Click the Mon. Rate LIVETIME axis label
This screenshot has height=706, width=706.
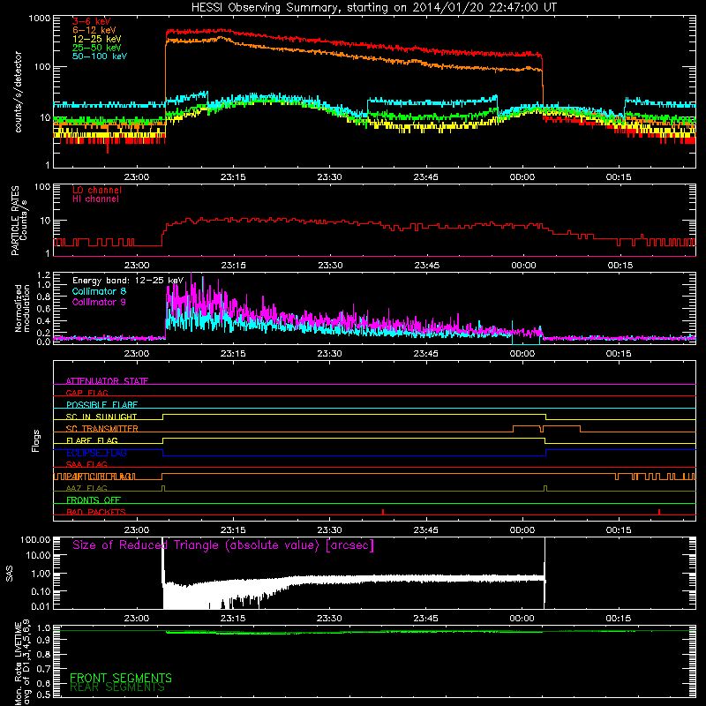tap(23, 663)
